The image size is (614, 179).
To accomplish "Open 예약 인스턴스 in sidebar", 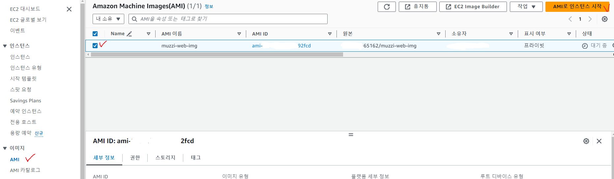I will pos(26,111).
